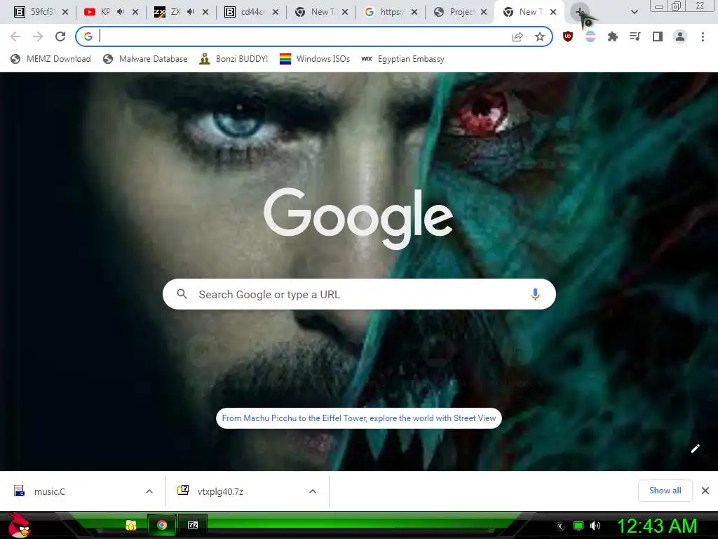The width and height of the screenshot is (718, 539).
Task: Switch to the Project tab
Action: [456, 12]
